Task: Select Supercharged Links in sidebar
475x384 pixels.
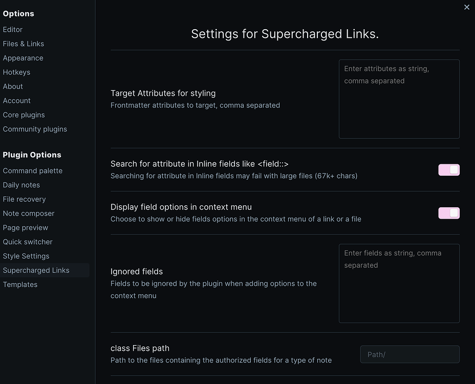Action: point(45,270)
